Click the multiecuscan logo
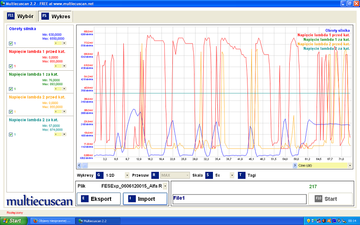This screenshot has width=360, height=225. coord(40,201)
